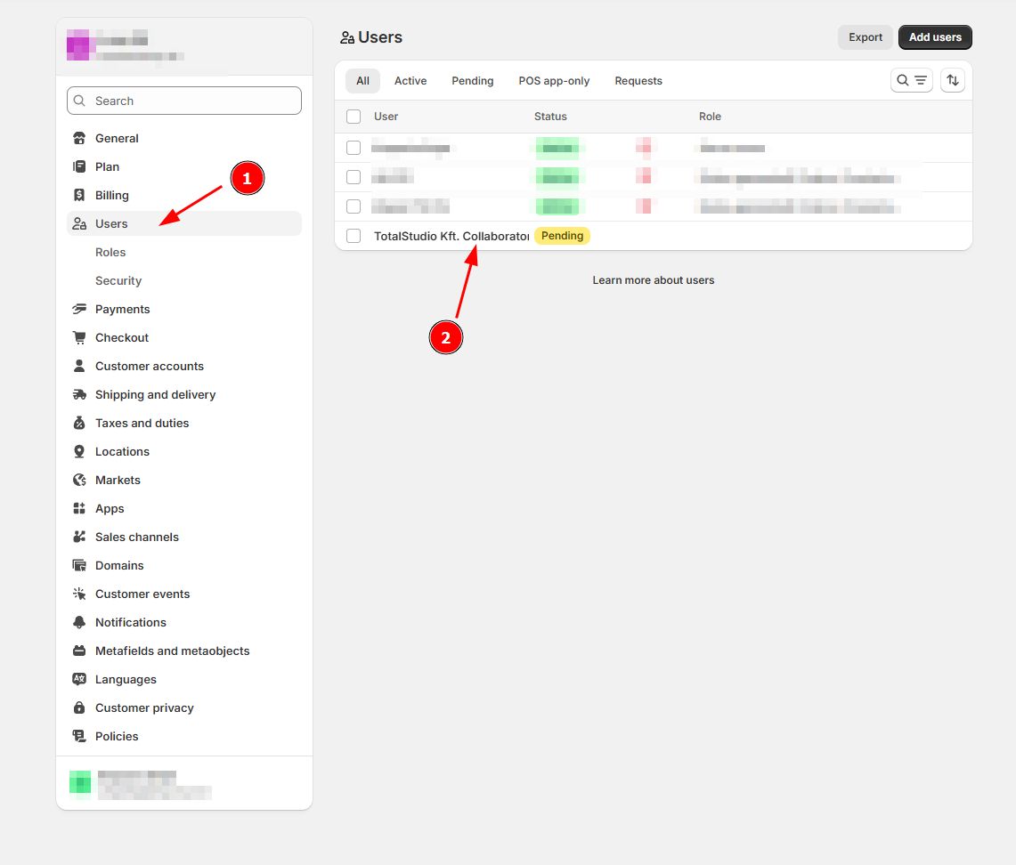Switch to the POS app-only tab
Image resolution: width=1016 pixels, height=865 pixels.
pyautogui.click(x=554, y=81)
